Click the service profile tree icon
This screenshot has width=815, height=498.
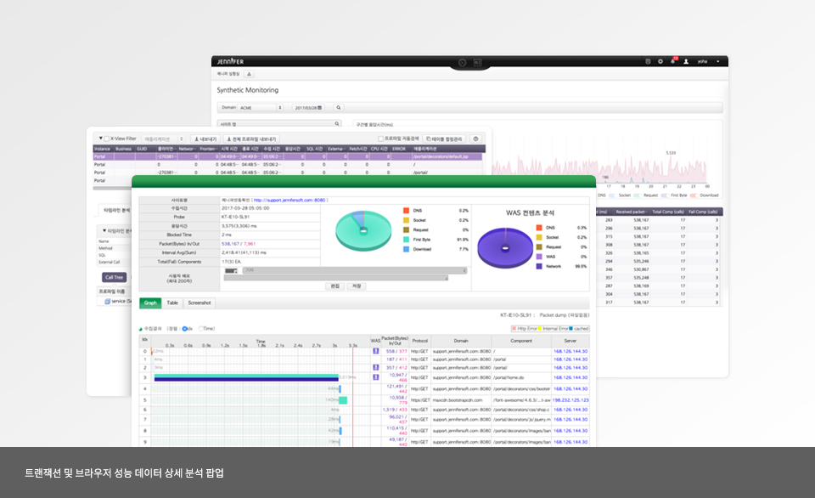click(108, 301)
